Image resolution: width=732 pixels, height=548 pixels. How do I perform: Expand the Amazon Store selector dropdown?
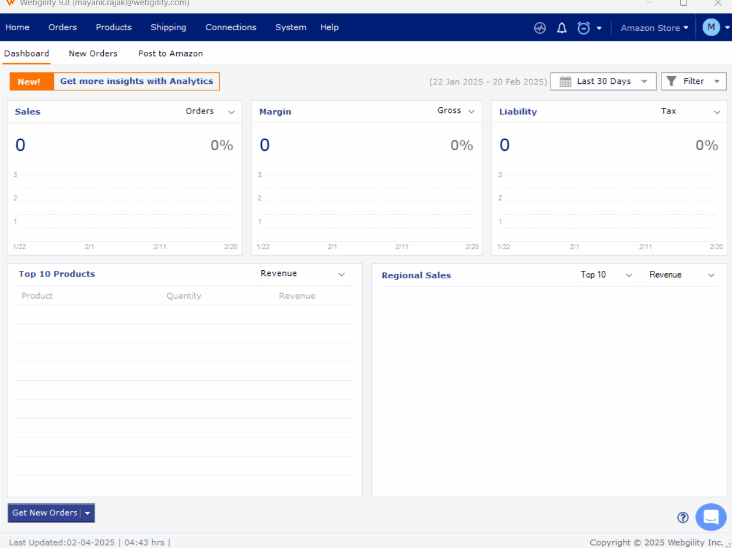[654, 28]
